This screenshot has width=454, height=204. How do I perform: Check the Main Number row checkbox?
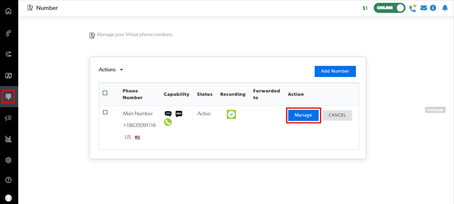(105, 112)
